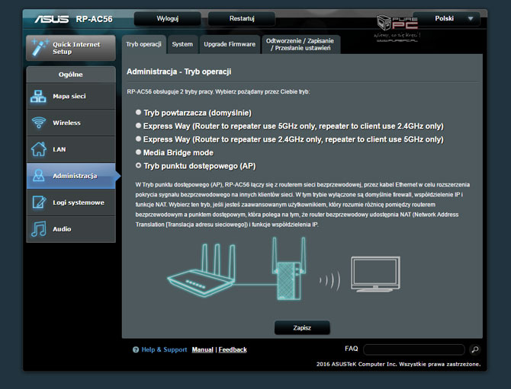
Task: Open the Polski language dropdown
Action: 446,18
